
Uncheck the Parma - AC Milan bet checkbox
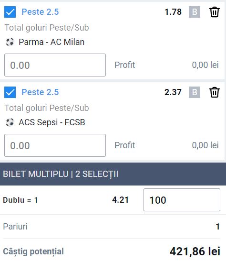[10, 12]
